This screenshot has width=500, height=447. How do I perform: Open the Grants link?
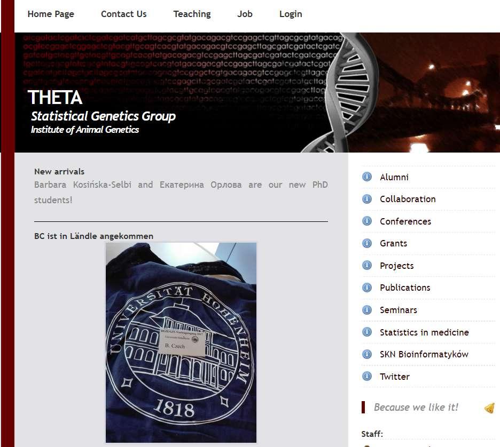pyautogui.click(x=394, y=243)
